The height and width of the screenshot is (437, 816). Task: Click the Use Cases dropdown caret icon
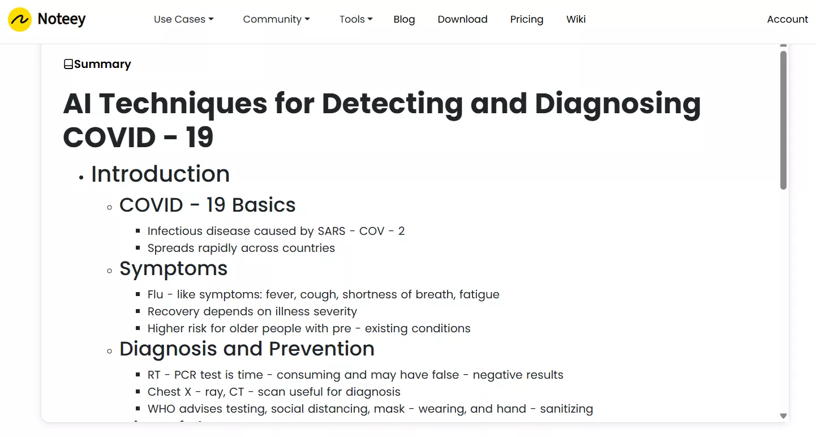(x=211, y=19)
